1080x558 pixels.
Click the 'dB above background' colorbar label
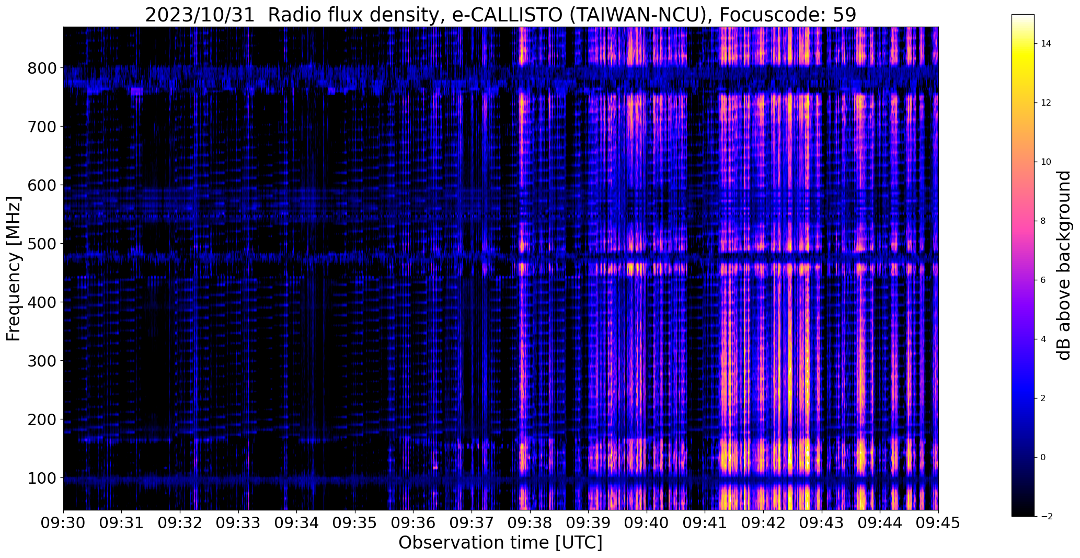click(x=1063, y=265)
